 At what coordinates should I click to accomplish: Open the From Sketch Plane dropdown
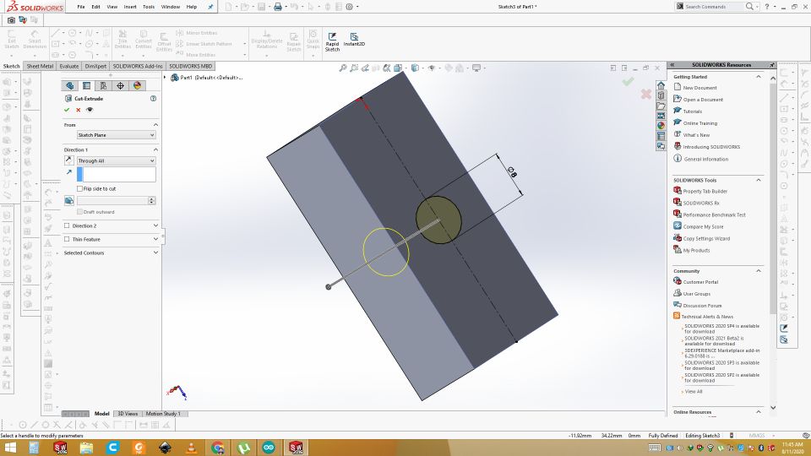point(116,135)
